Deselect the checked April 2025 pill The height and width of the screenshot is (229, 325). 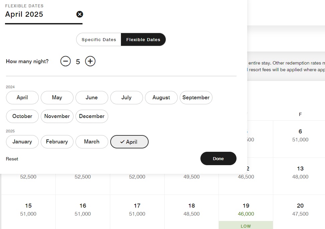pos(129,142)
